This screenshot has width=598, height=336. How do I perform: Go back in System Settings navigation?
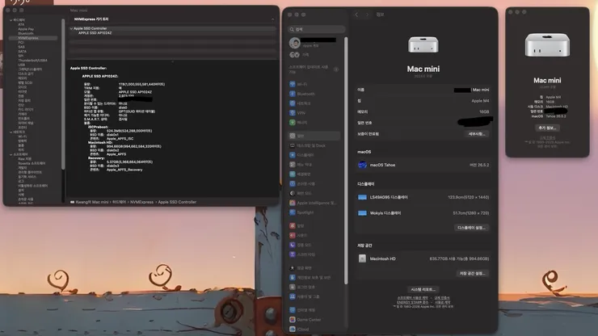point(356,15)
